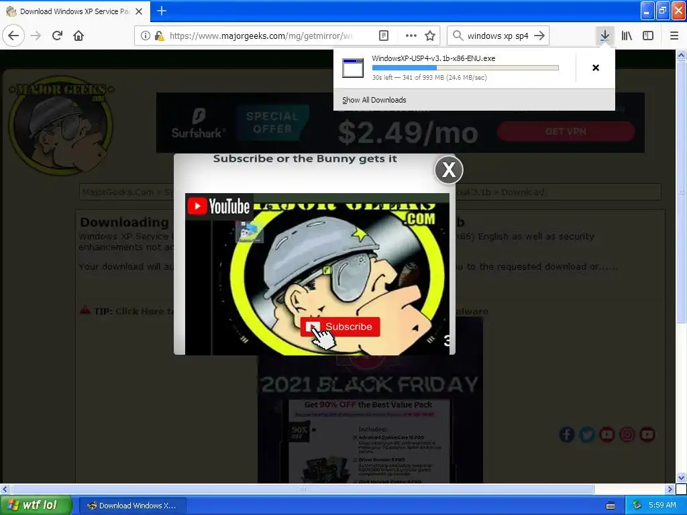
Task: Click vertical scrollbar down arrow
Action: pos(681,477)
